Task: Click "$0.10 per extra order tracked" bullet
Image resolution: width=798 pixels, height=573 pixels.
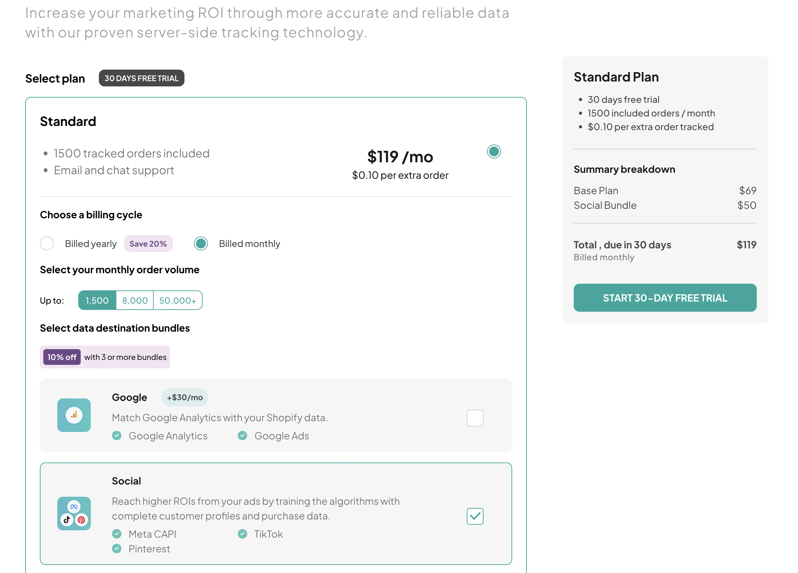Action: (x=651, y=126)
